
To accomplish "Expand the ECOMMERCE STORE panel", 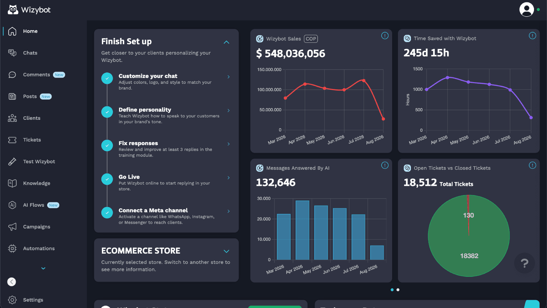I will tap(226, 251).
